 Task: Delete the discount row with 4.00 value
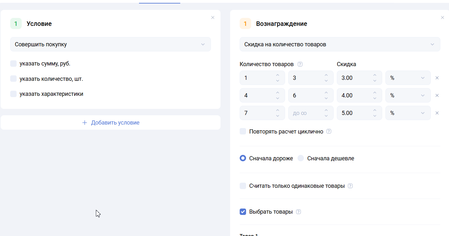point(437,95)
